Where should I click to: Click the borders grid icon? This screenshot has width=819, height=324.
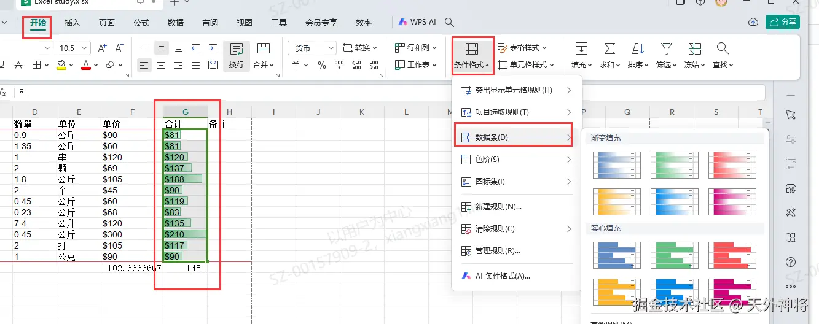pos(37,64)
